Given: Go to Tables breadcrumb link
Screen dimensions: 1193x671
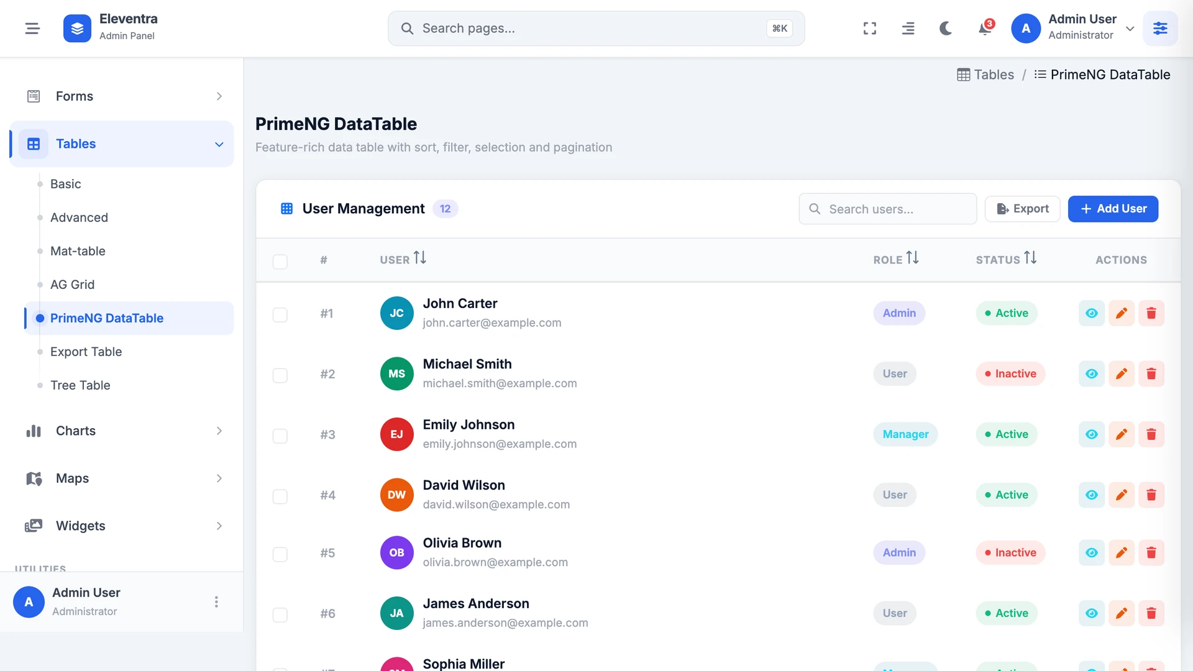Looking at the screenshot, I should click(985, 75).
